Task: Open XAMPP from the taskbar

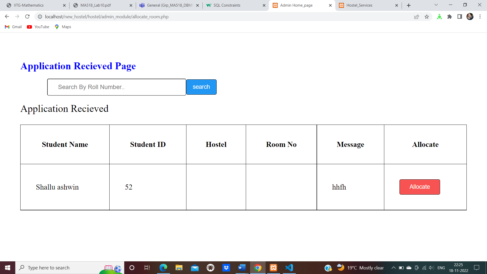Action: 273,267
